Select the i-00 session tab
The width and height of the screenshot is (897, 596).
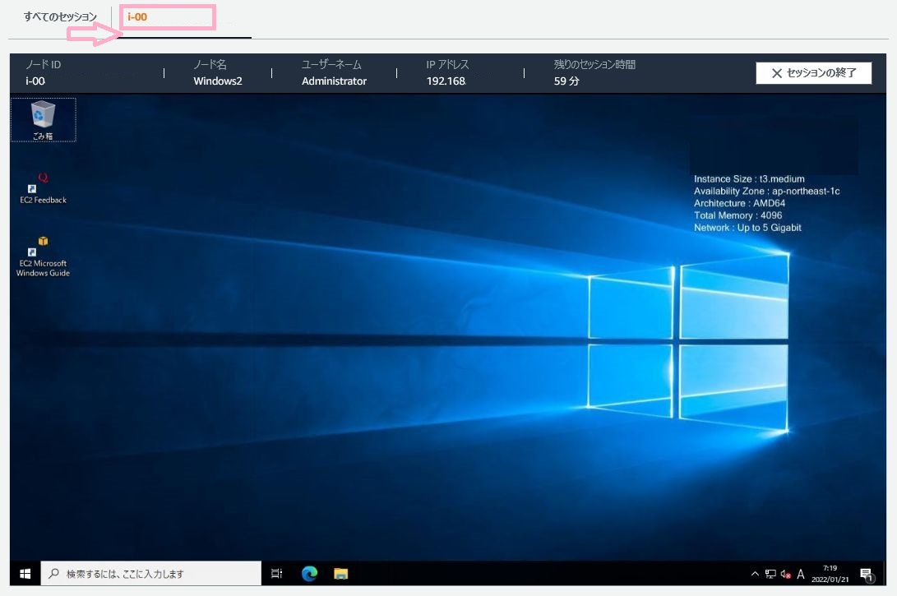(137, 17)
